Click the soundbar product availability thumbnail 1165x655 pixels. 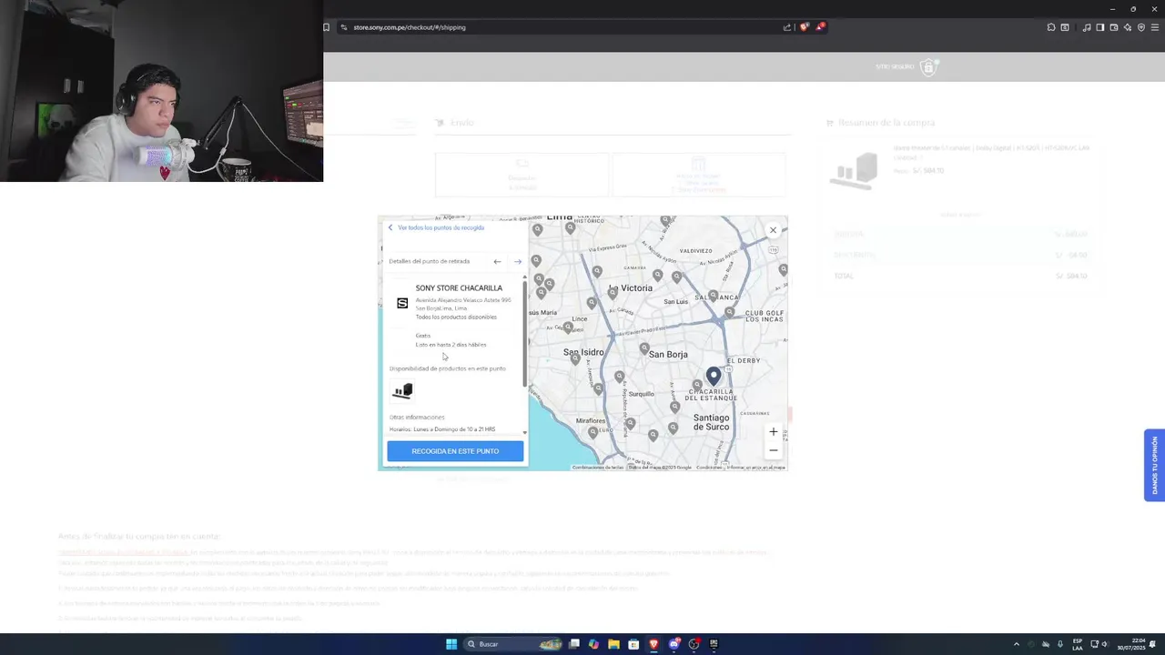[402, 391]
